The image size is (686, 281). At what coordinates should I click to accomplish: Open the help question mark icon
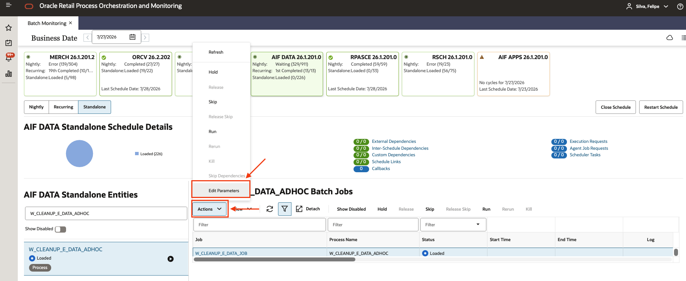(x=680, y=7)
